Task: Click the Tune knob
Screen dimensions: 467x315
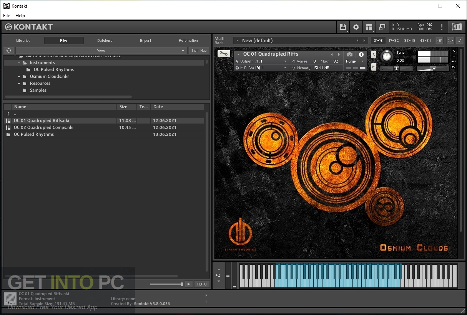Action: tap(387, 57)
